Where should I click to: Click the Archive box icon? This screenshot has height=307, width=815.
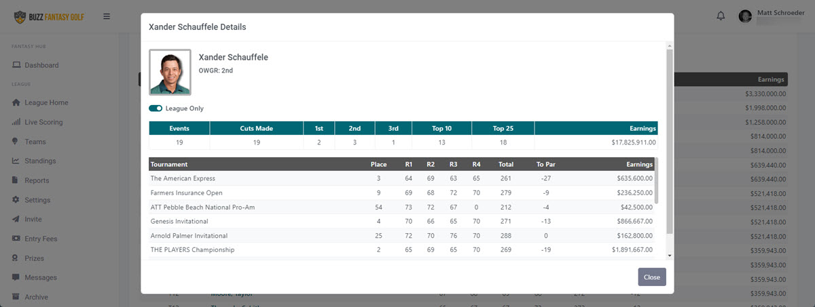tap(16, 297)
